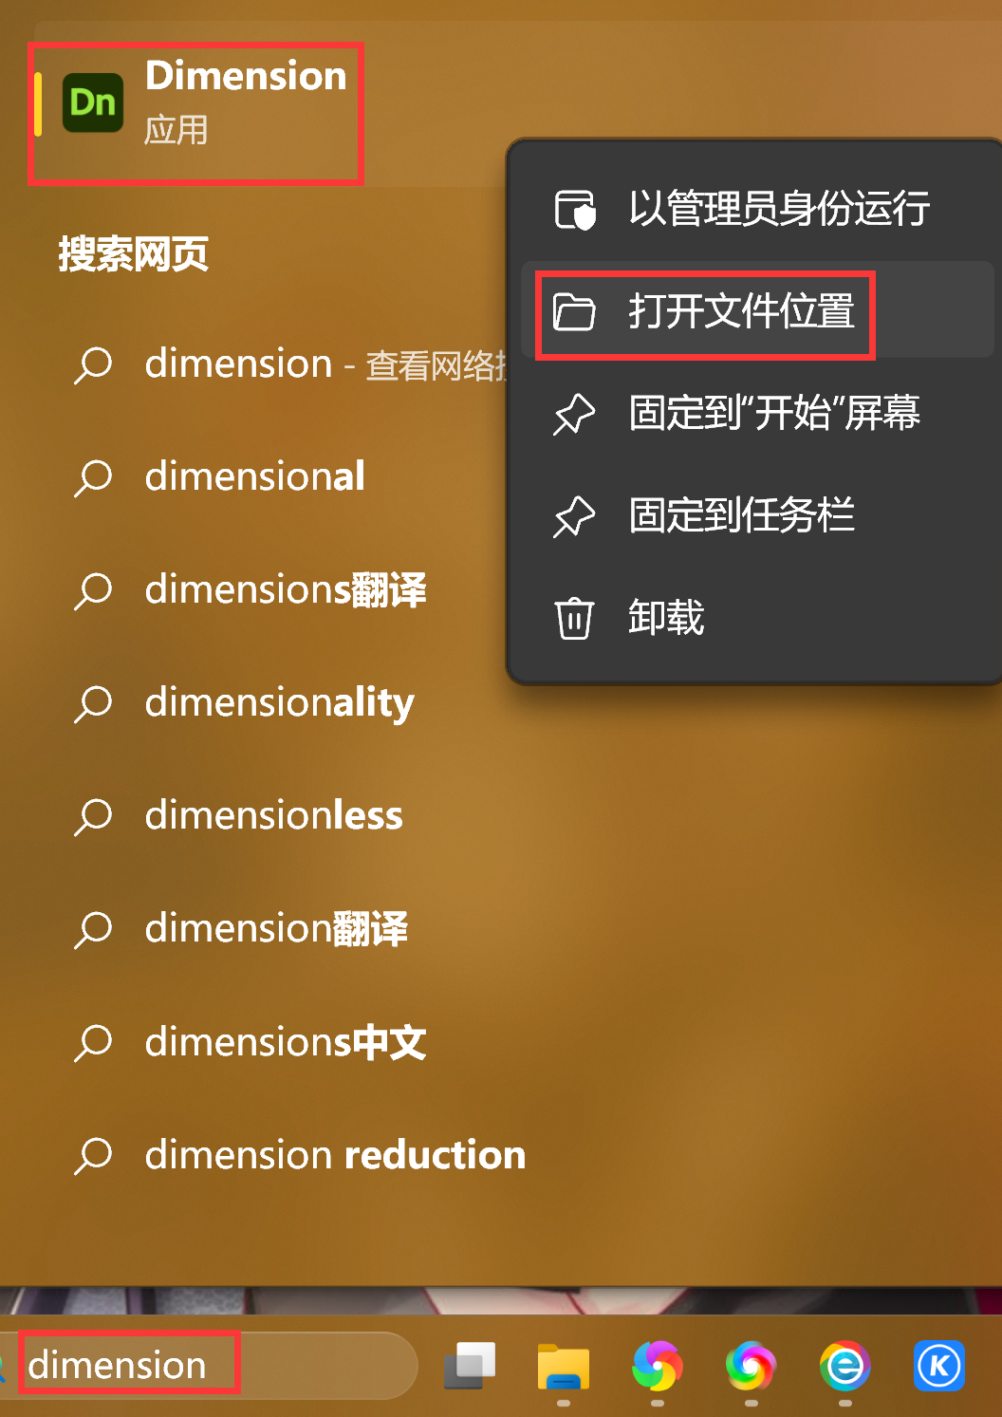Open the colorful e browser icon
This screenshot has width=1002, height=1417.
[x=845, y=1367]
